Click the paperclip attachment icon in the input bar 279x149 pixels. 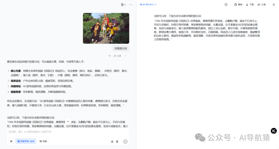11,141
